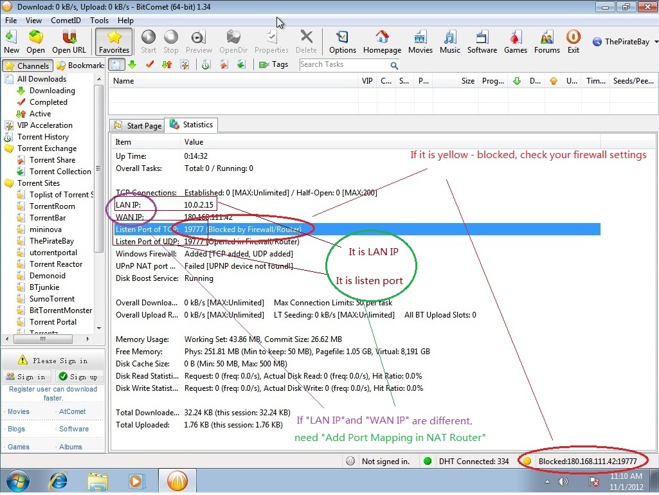Click the Tags toolbar button
The image size is (659, 495).
(274, 65)
